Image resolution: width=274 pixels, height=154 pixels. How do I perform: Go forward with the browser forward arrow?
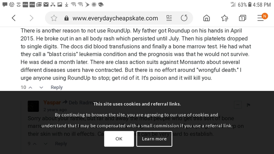tap(32, 18)
